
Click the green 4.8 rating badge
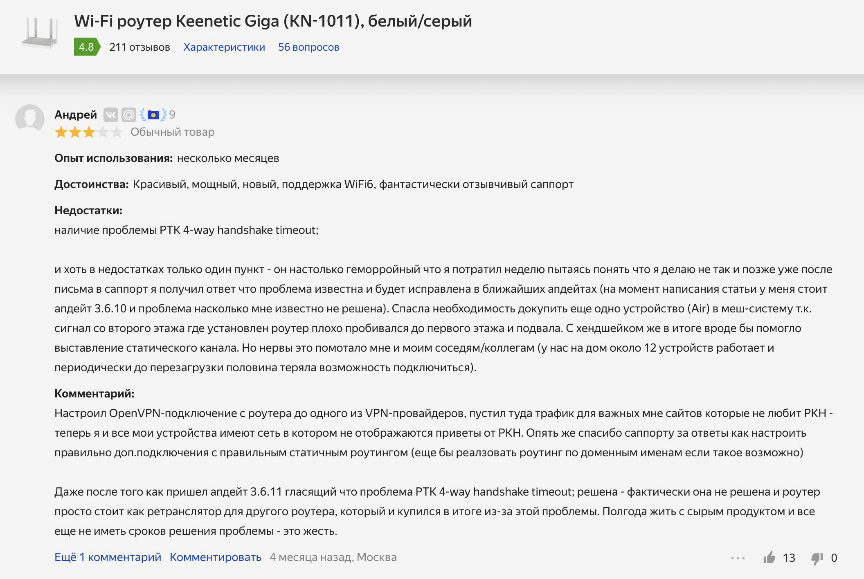(x=87, y=47)
